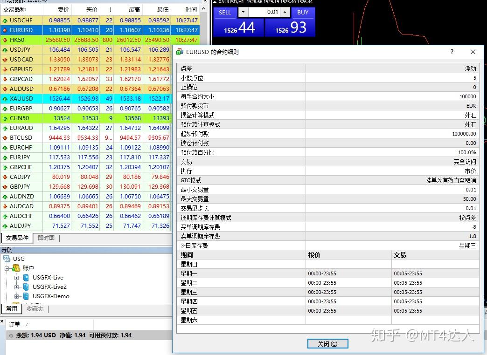
Task: Click the USGFX-Live2 server icon
Action: pyautogui.click(x=26, y=287)
